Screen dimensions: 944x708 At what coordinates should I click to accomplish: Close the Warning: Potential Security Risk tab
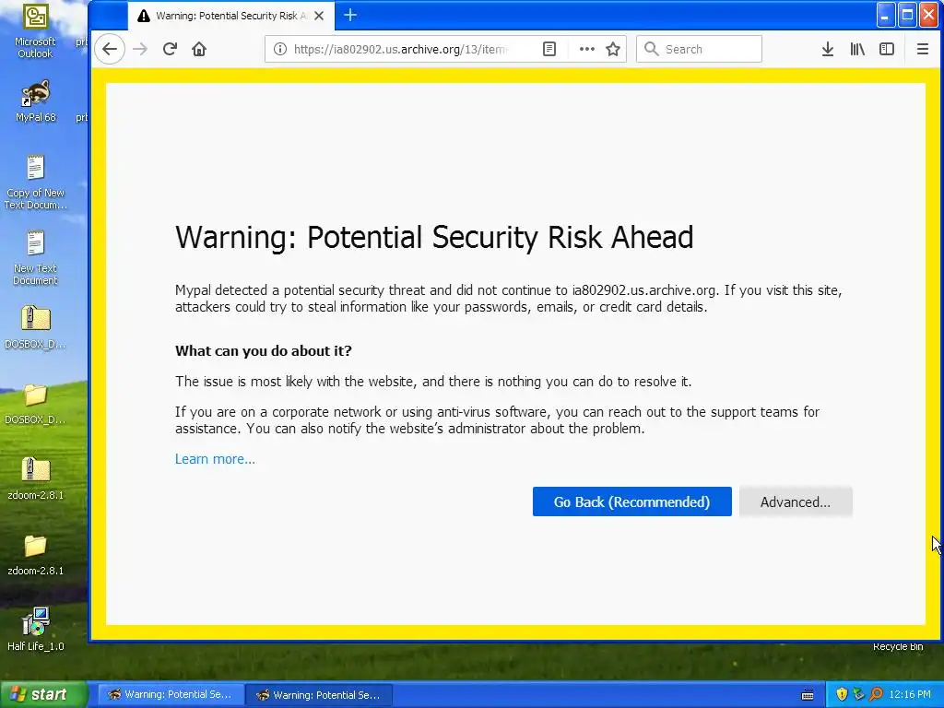point(319,16)
